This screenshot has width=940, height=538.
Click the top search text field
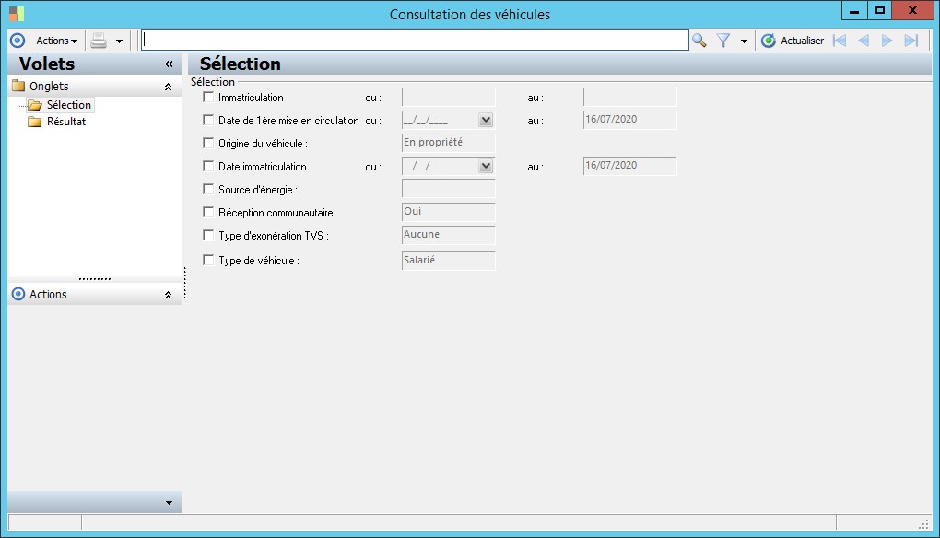415,41
